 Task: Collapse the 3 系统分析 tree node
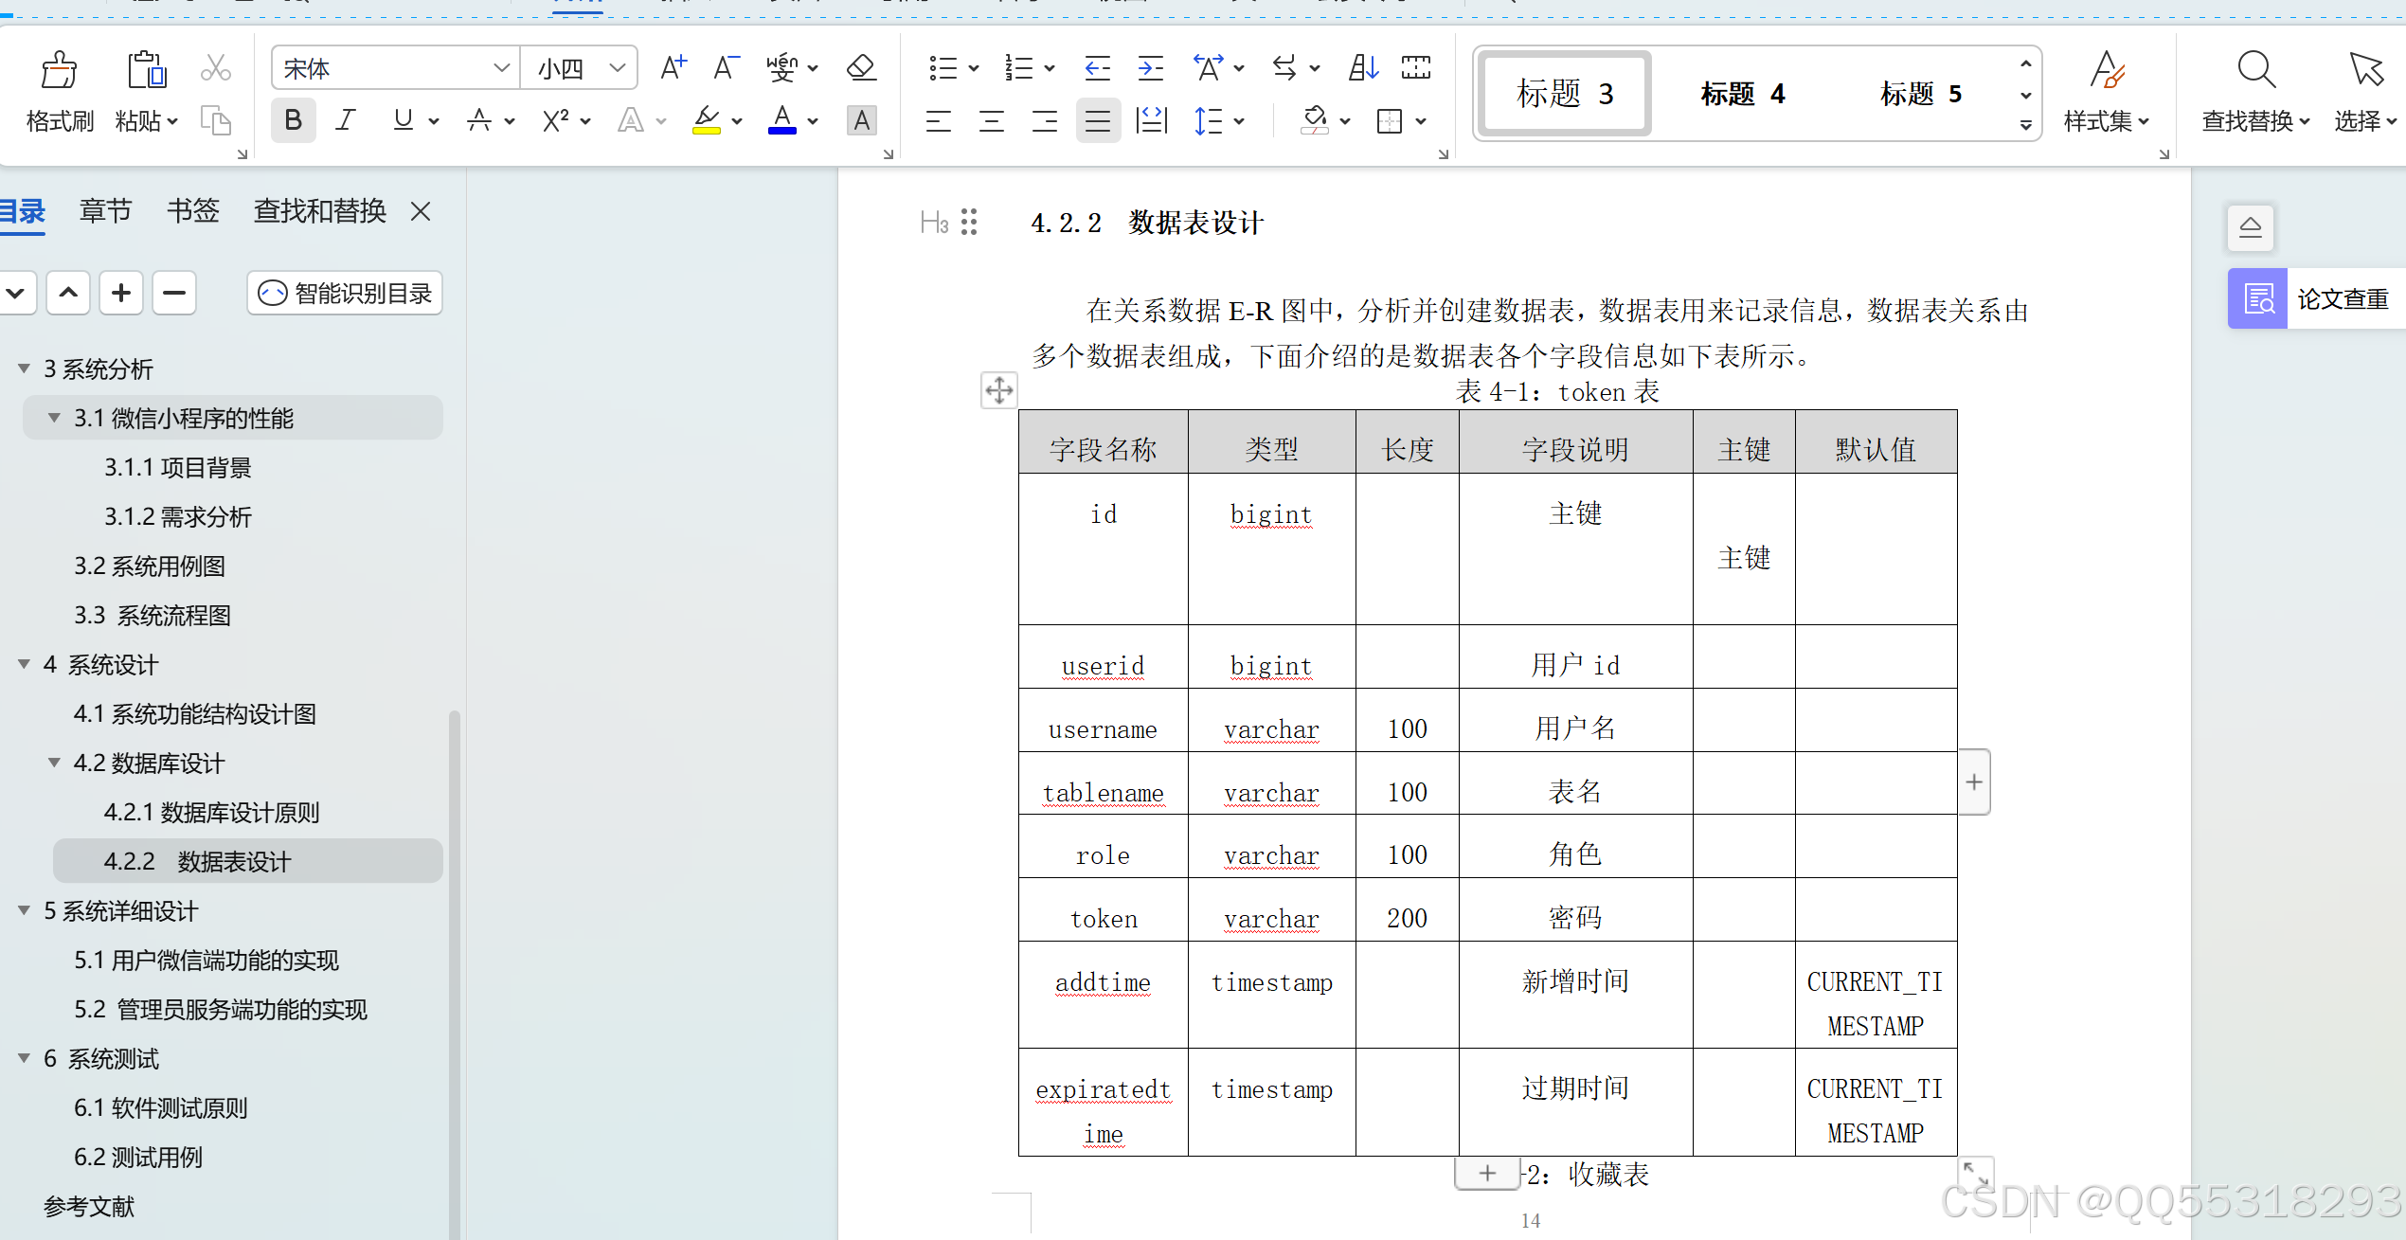click(x=25, y=368)
